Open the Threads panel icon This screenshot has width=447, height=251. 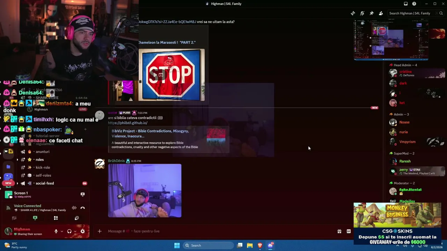coord(353,13)
